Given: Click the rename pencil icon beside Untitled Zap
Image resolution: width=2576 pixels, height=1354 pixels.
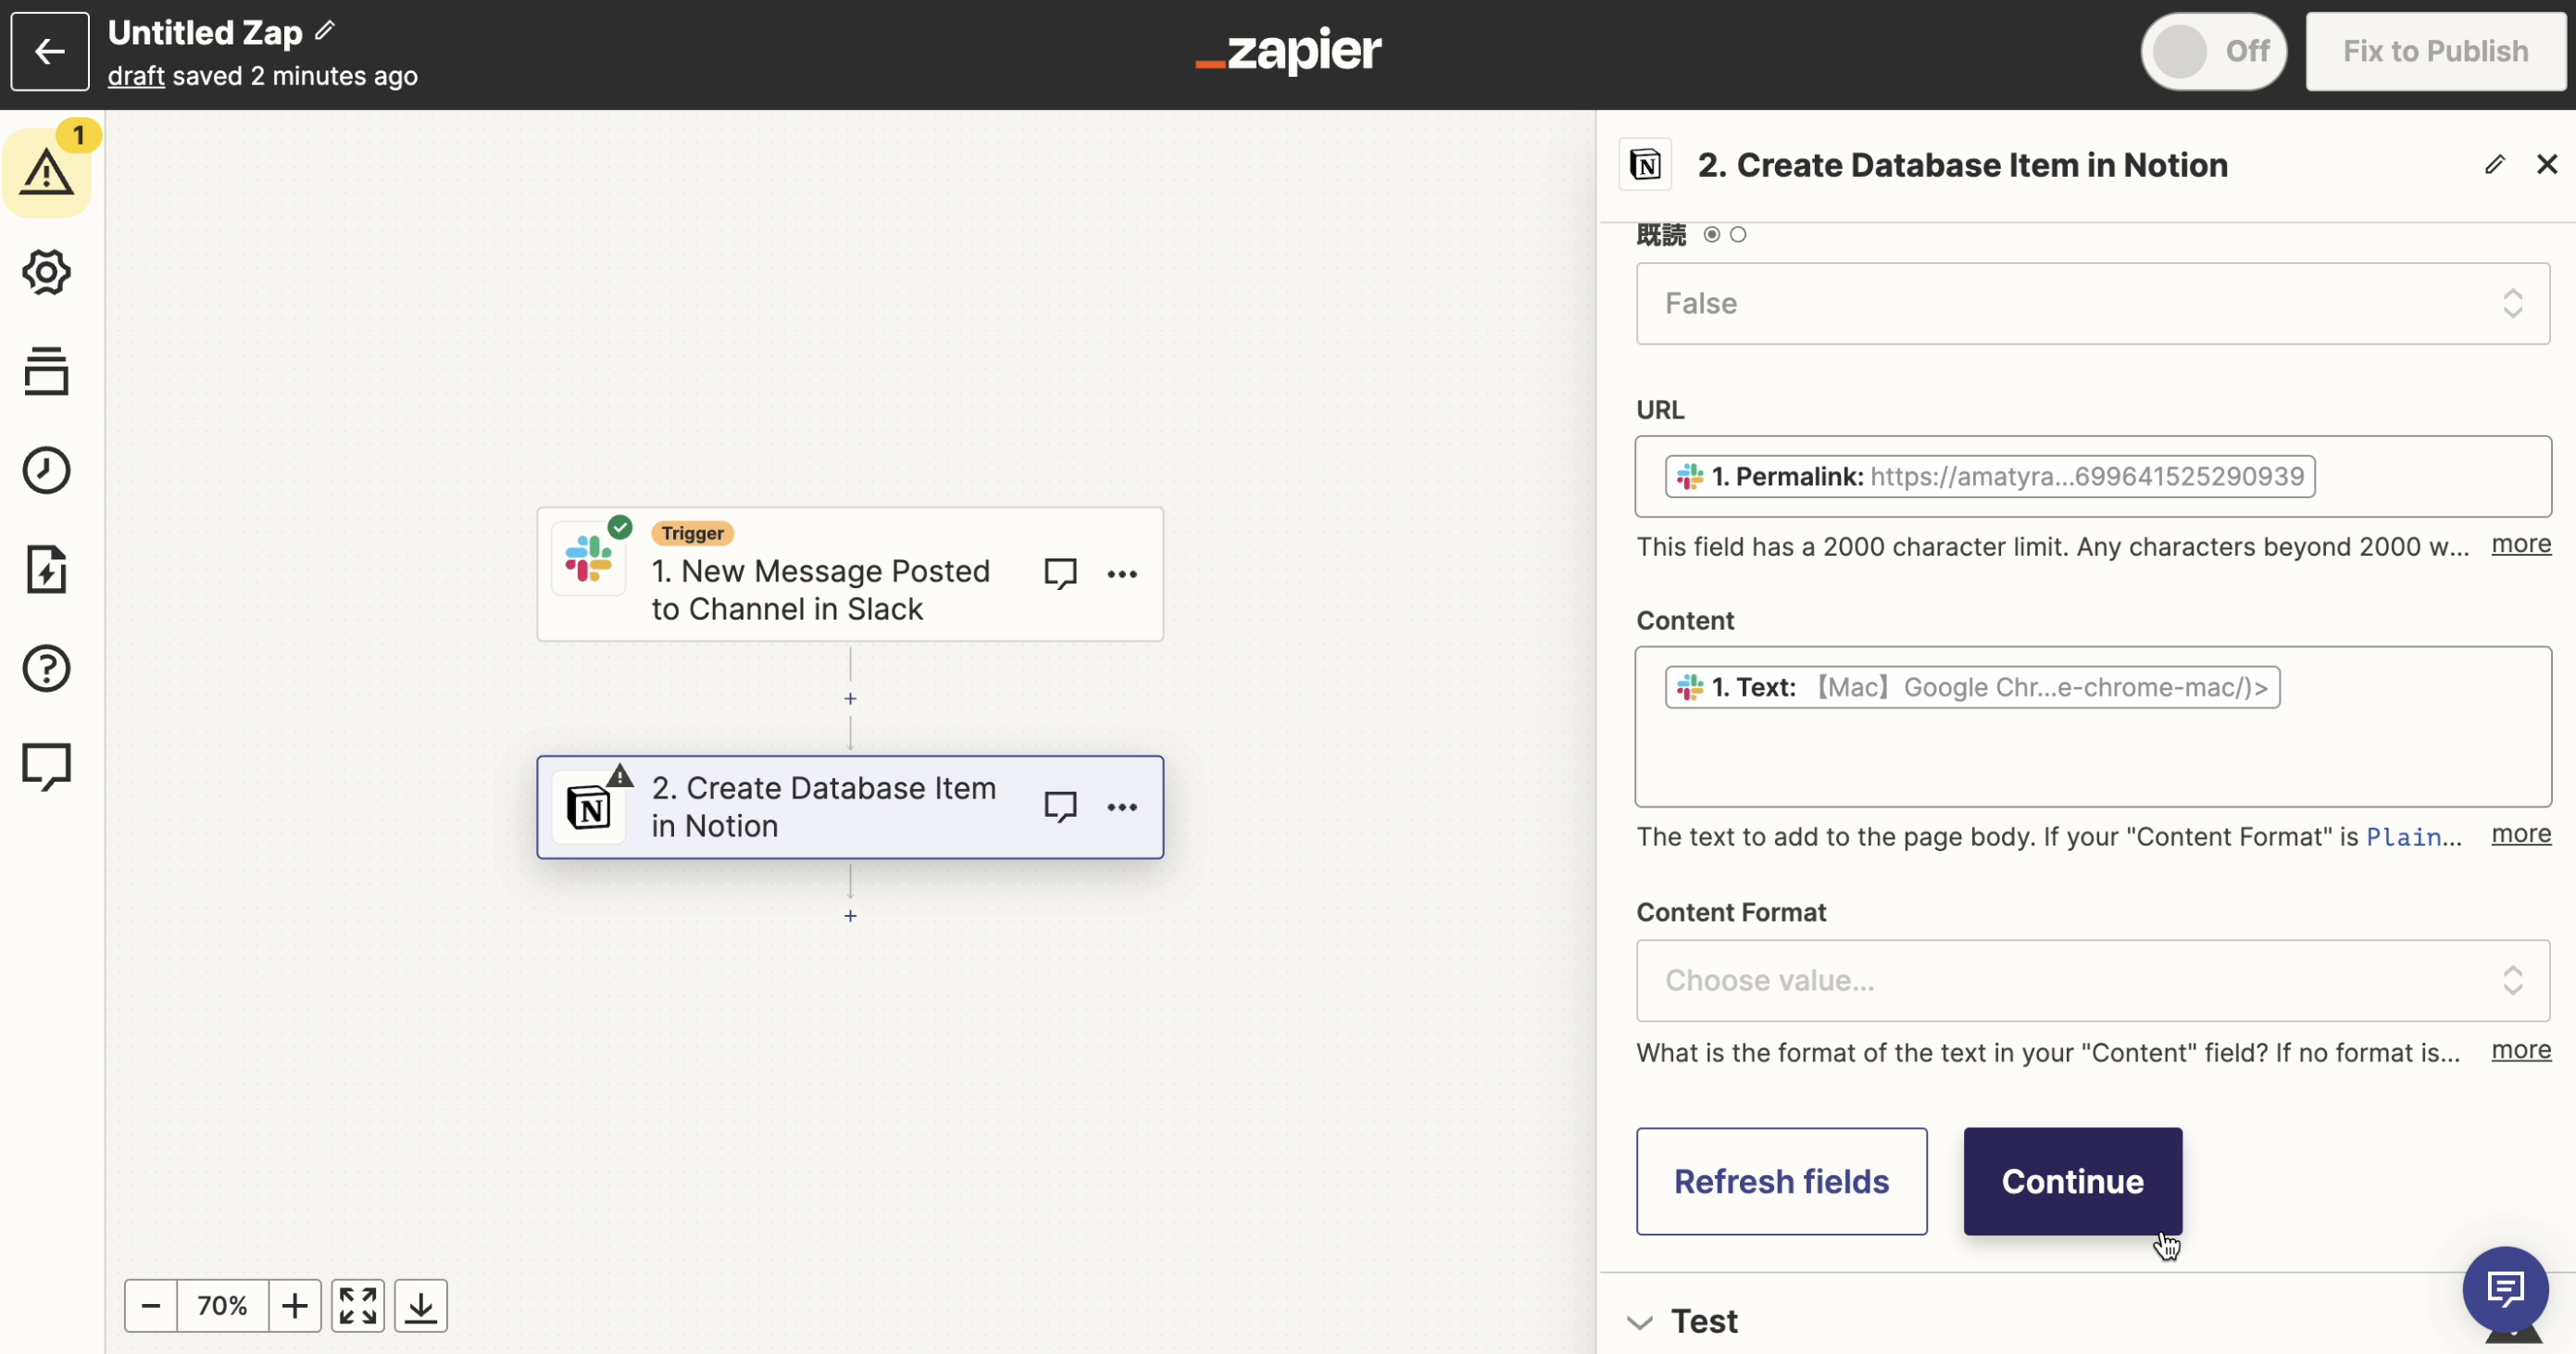Looking at the screenshot, I should [x=324, y=31].
